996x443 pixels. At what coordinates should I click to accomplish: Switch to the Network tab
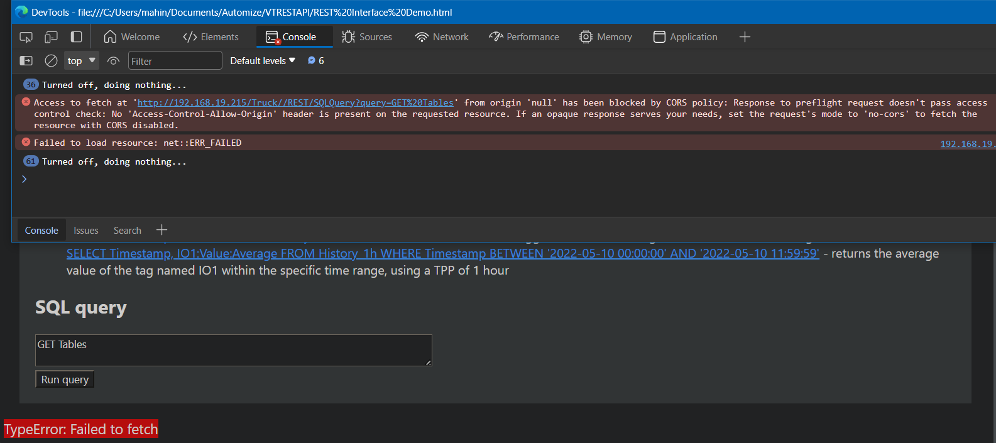442,37
